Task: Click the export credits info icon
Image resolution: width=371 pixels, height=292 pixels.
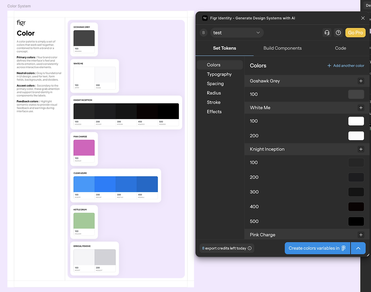Action: tap(250, 248)
